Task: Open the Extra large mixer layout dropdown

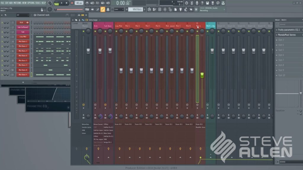Action: pyautogui.click(x=94, y=20)
